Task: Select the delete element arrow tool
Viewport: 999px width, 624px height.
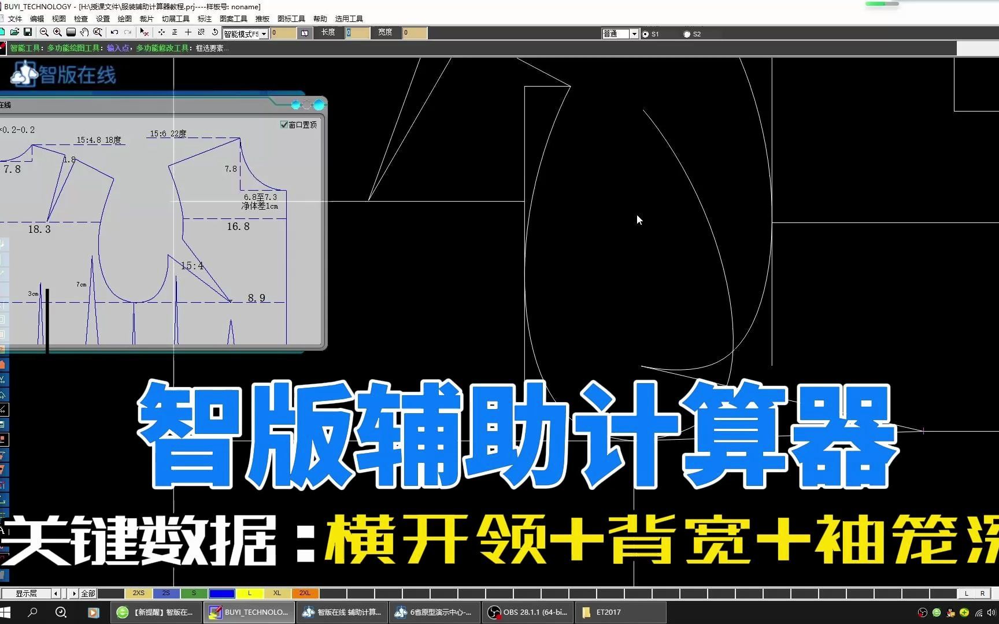Action: click(145, 32)
